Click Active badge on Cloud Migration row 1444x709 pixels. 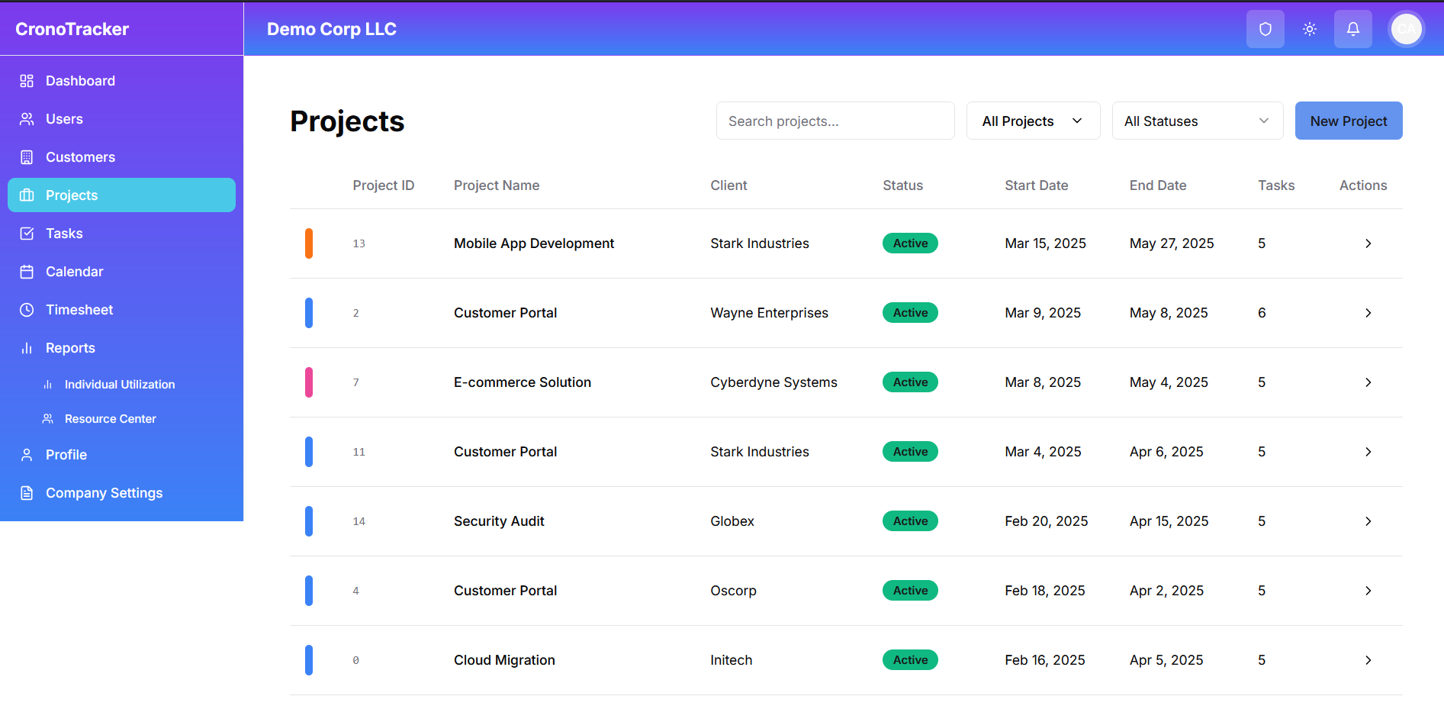point(910,660)
